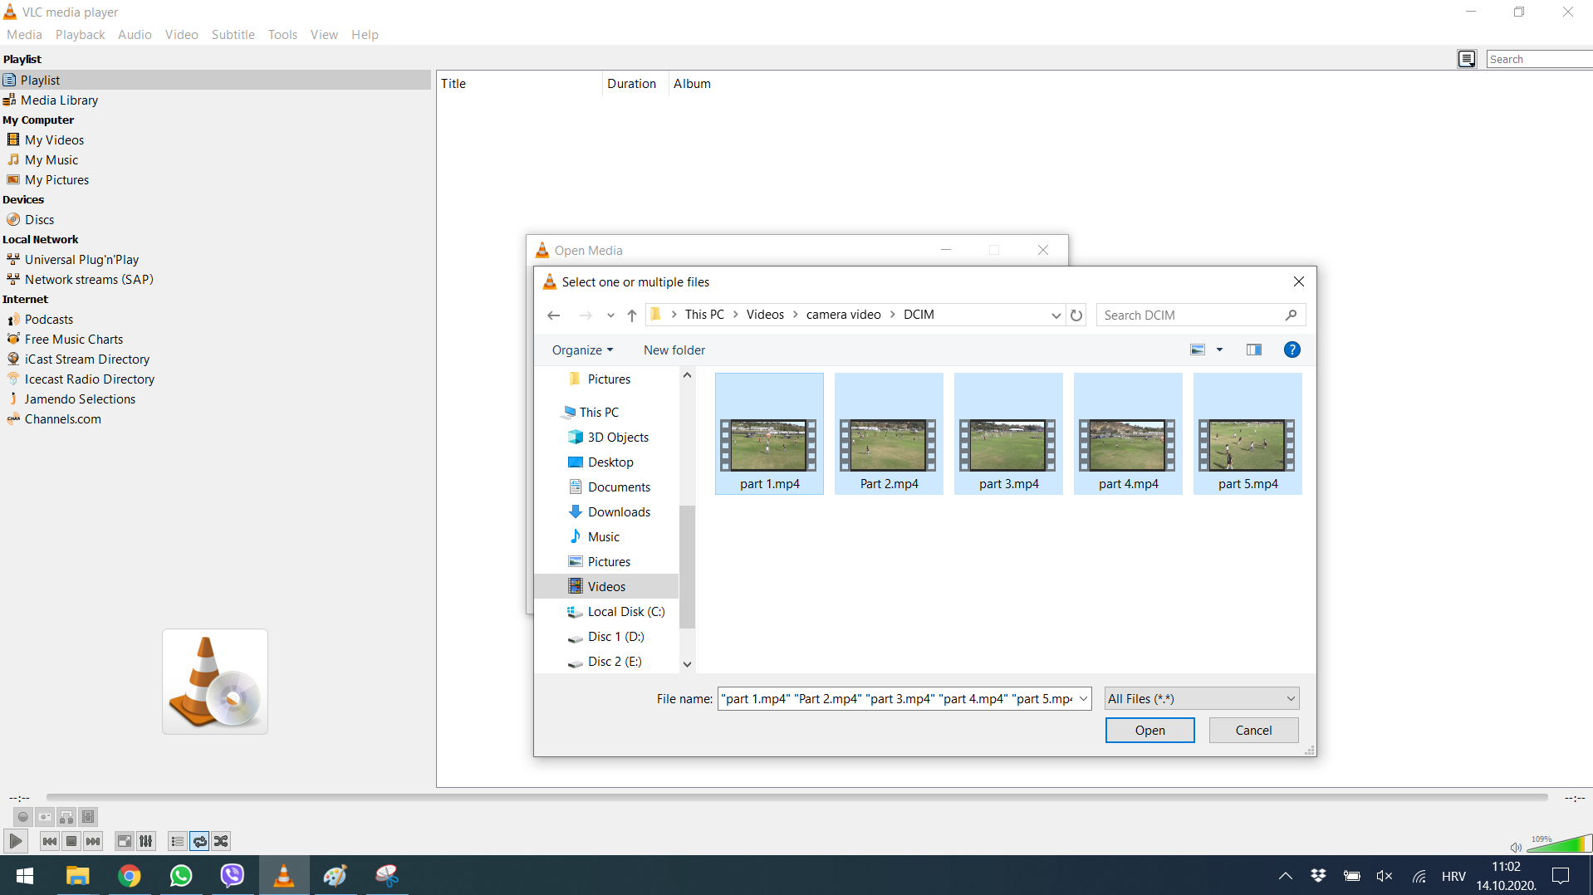Viewport: 1593px width, 895px height.
Task: Show the preview pane in the file dialog
Action: 1252,349
